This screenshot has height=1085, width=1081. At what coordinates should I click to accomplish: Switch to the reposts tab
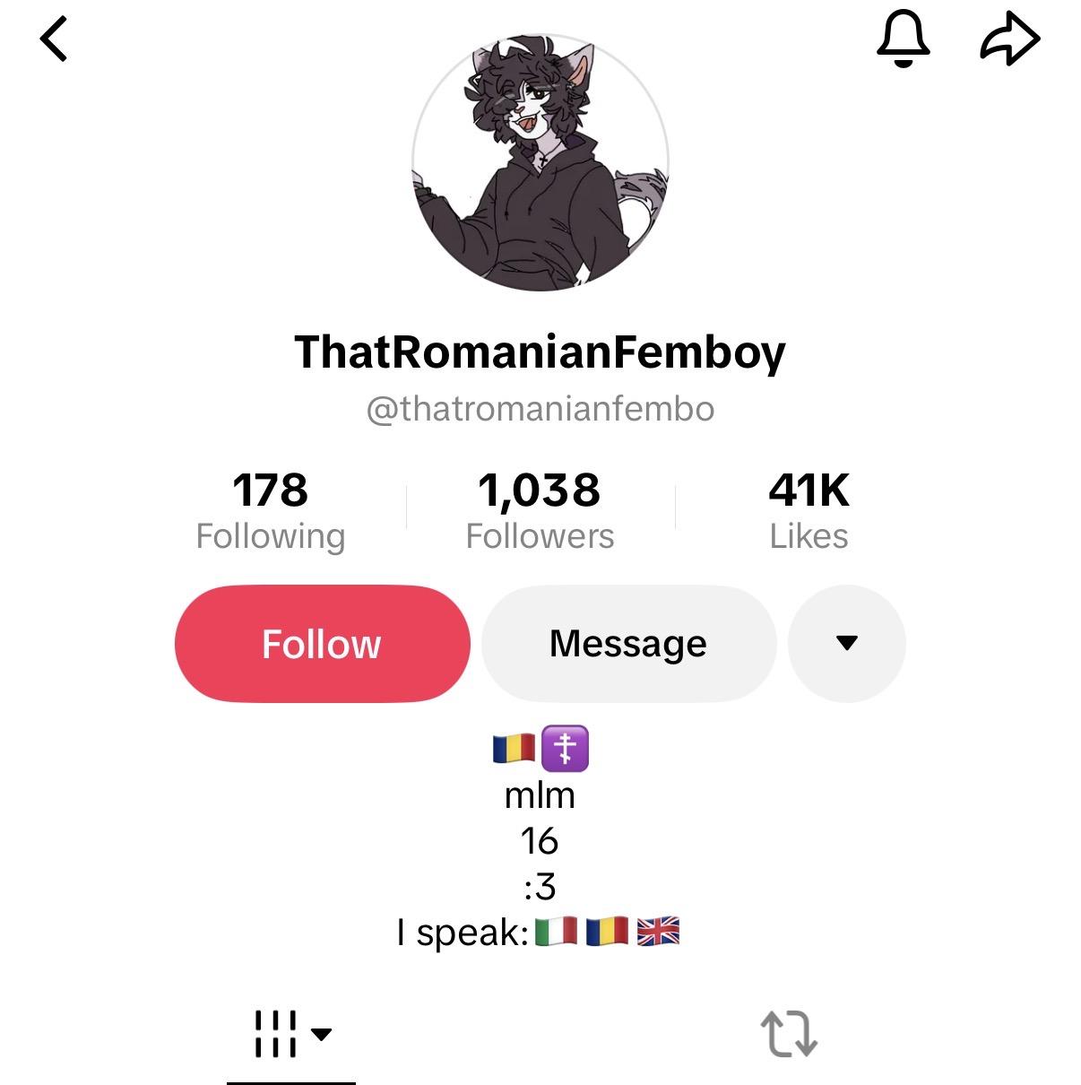pyautogui.click(x=789, y=1034)
